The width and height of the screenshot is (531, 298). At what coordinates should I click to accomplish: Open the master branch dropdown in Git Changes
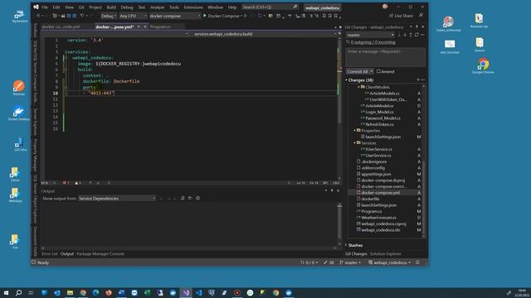click(x=371, y=35)
